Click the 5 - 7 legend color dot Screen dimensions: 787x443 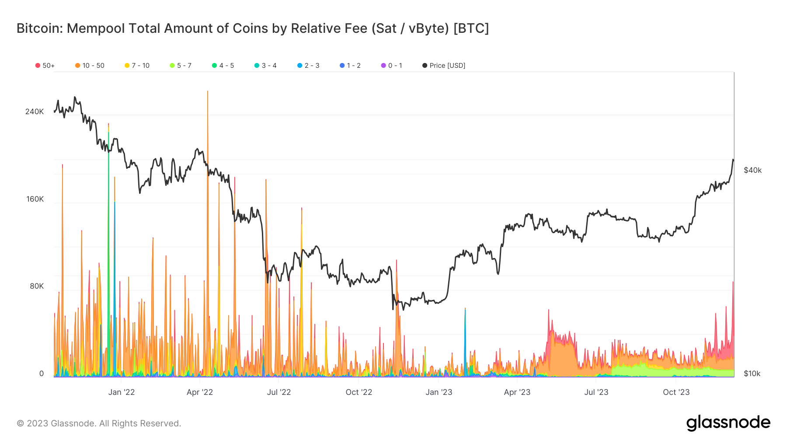tap(172, 66)
